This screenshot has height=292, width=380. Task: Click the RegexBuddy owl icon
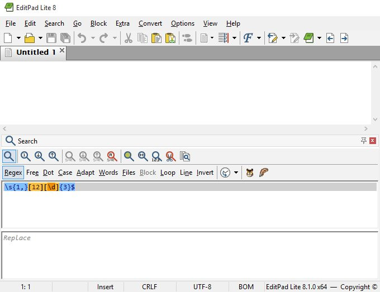250,173
